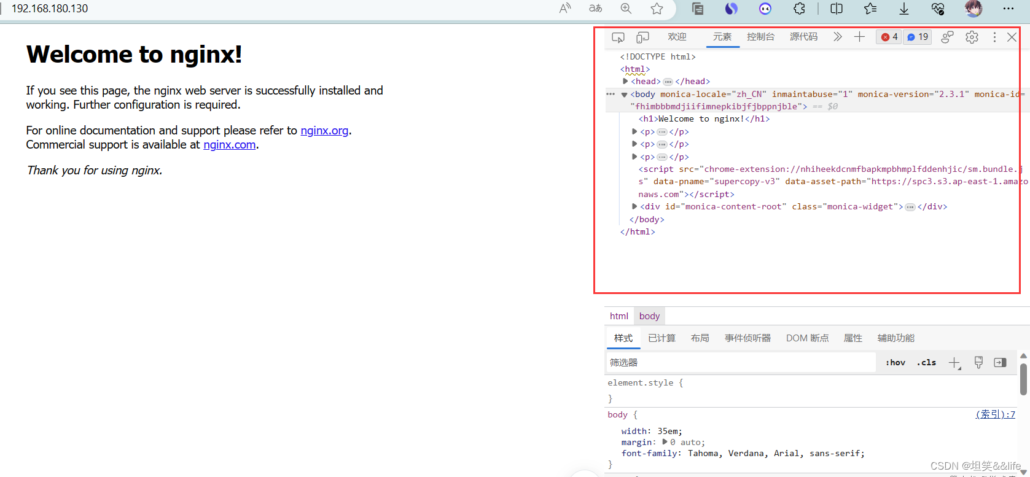
Task: Open the 样式 styles tab
Action: click(x=623, y=338)
